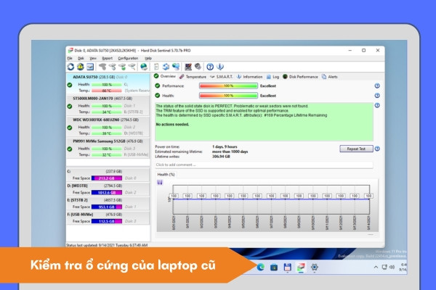Switch to the S.M.A.R.T. tab
This screenshot has width=436, height=290.
tap(222, 77)
